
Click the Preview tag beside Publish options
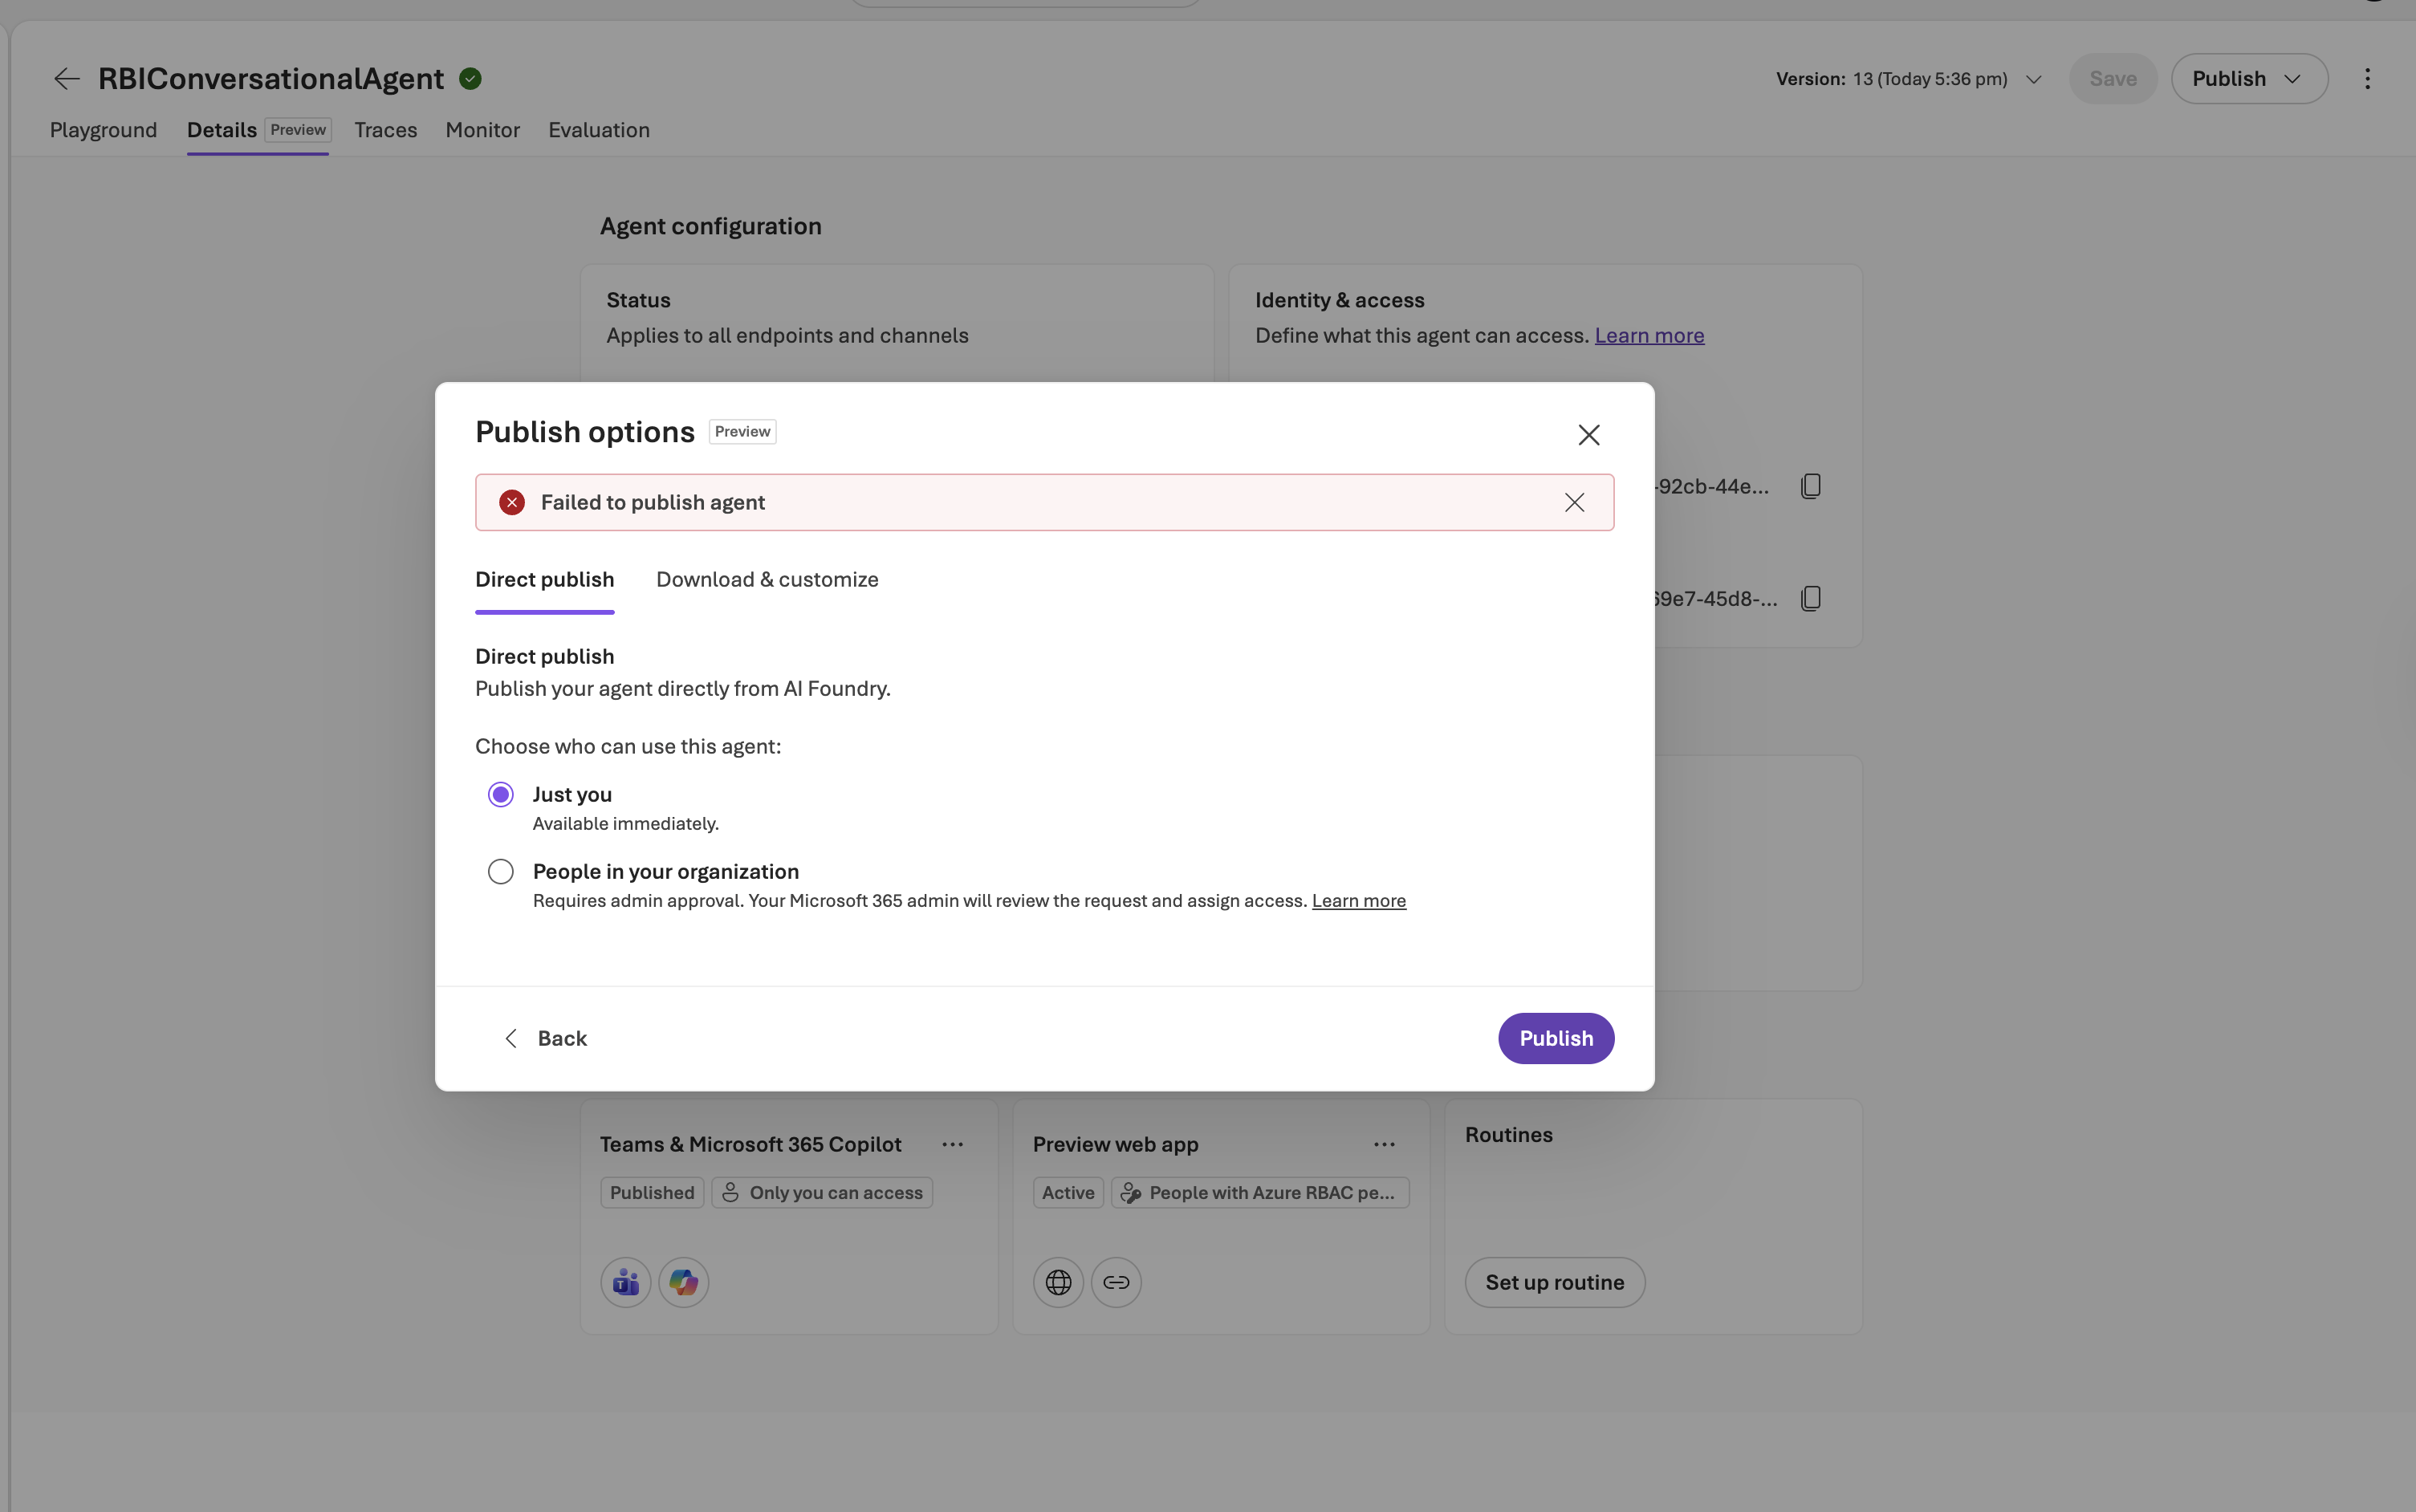tap(743, 432)
